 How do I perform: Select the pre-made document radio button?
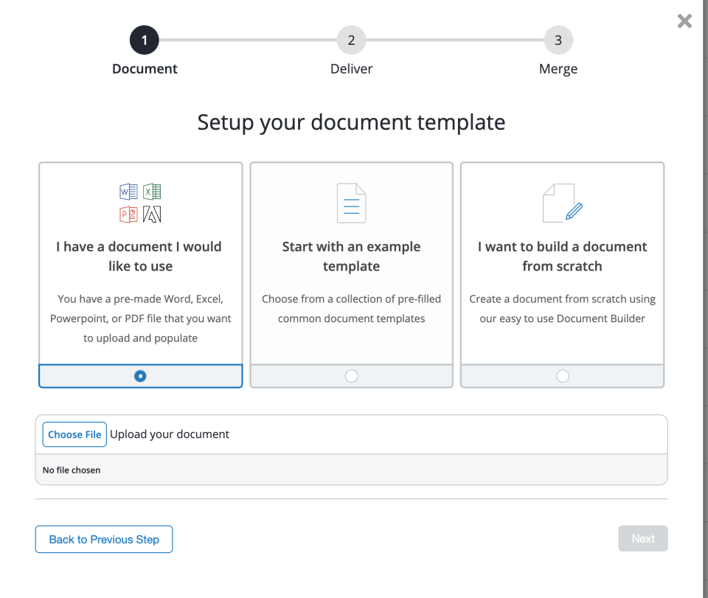point(140,375)
